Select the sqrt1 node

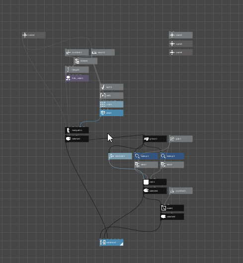coord(111,87)
